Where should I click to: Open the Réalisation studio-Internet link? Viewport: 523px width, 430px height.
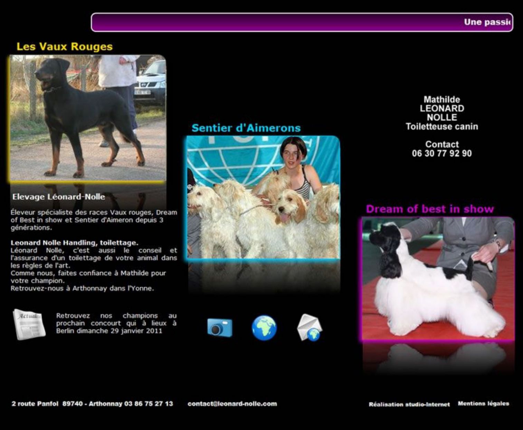[x=409, y=404]
